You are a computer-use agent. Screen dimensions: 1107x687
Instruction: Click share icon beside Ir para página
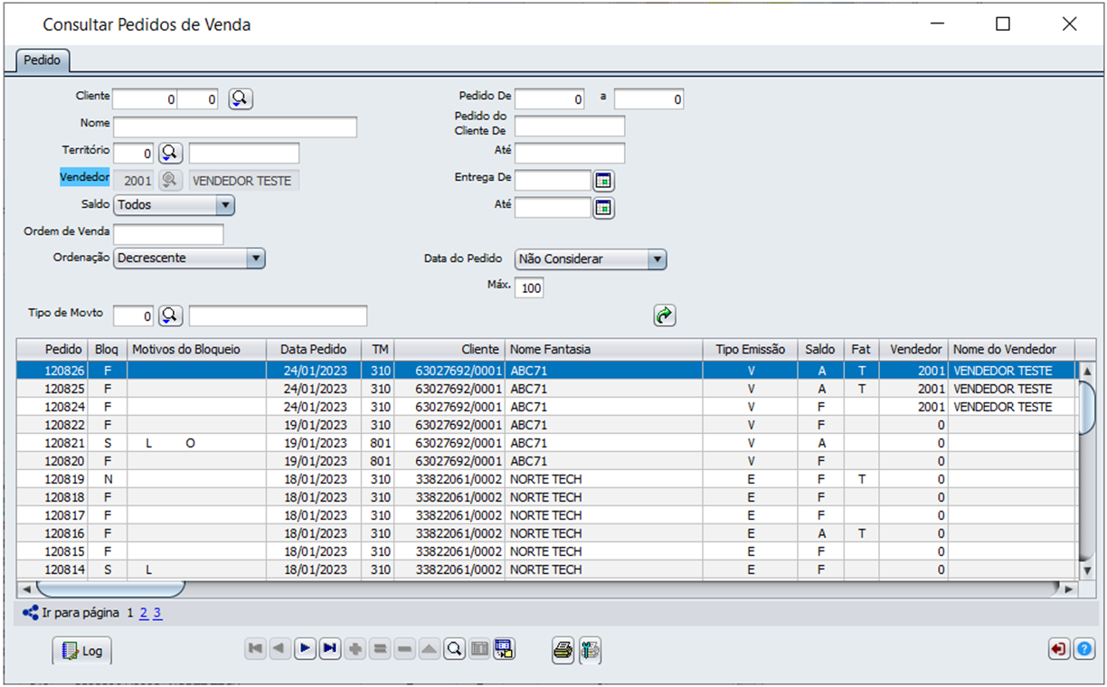[x=30, y=613]
